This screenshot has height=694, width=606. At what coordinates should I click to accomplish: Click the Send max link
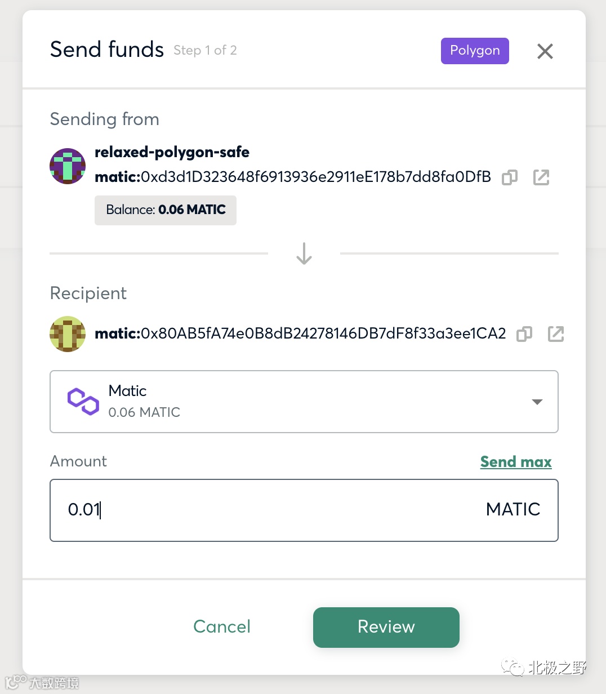pos(515,462)
